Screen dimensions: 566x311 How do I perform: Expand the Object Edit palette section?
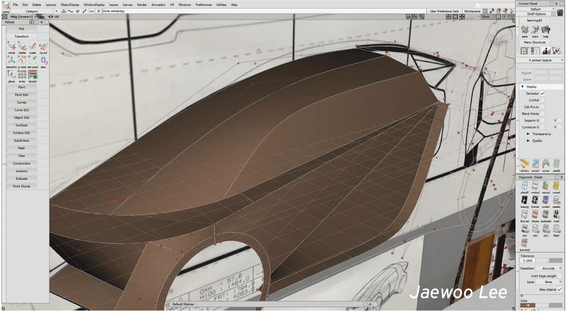(x=21, y=117)
